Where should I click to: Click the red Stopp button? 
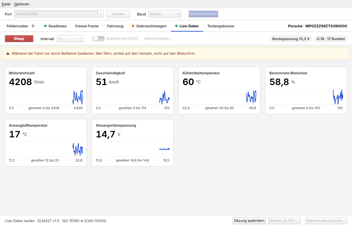[x=19, y=39]
